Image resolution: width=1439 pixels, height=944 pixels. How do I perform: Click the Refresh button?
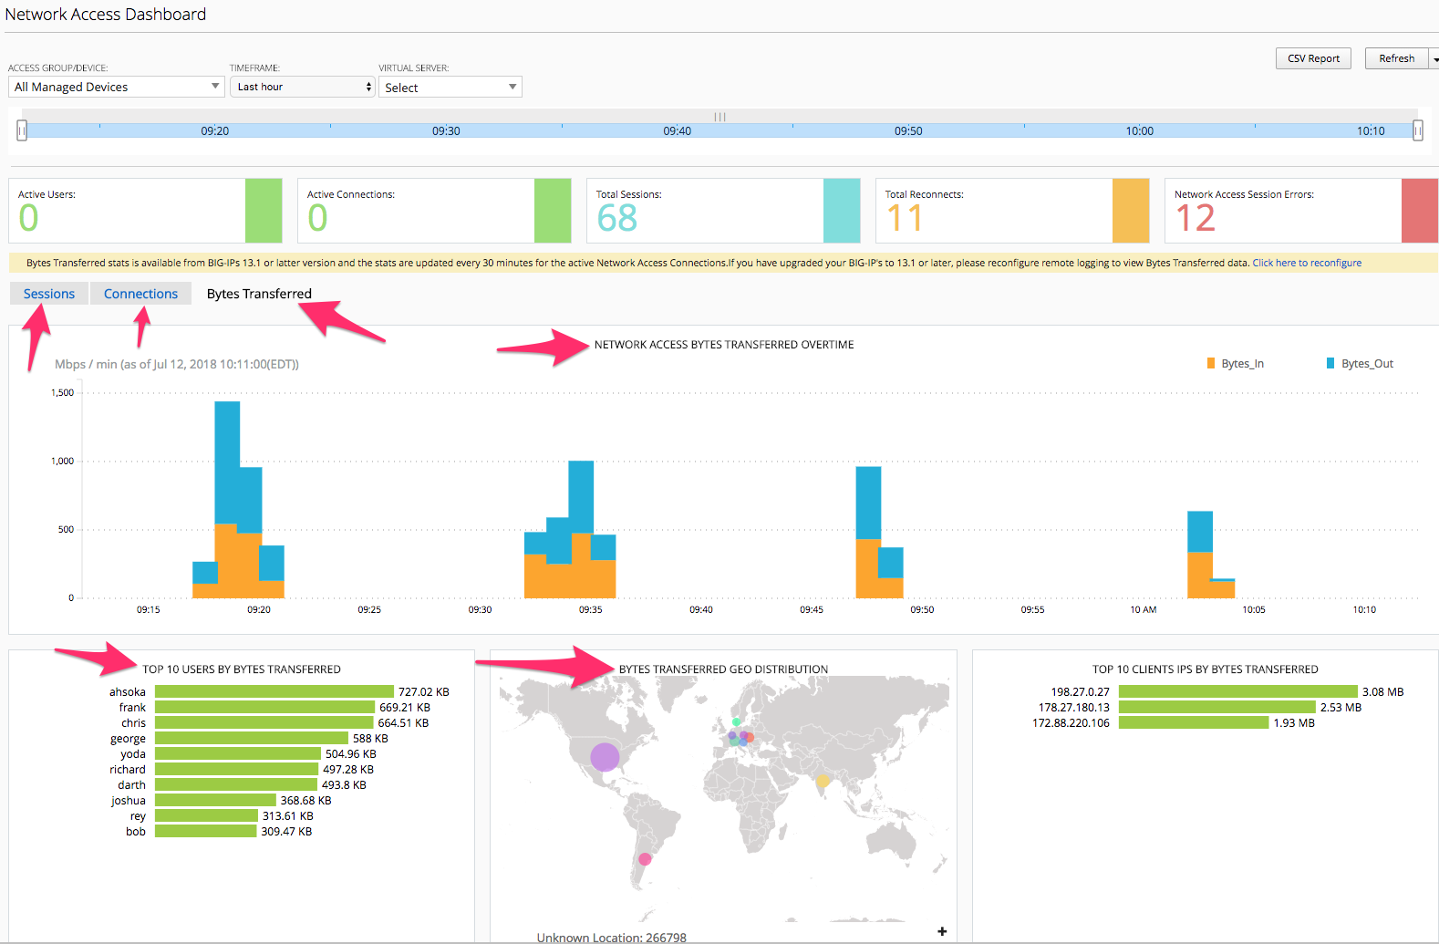click(1396, 58)
